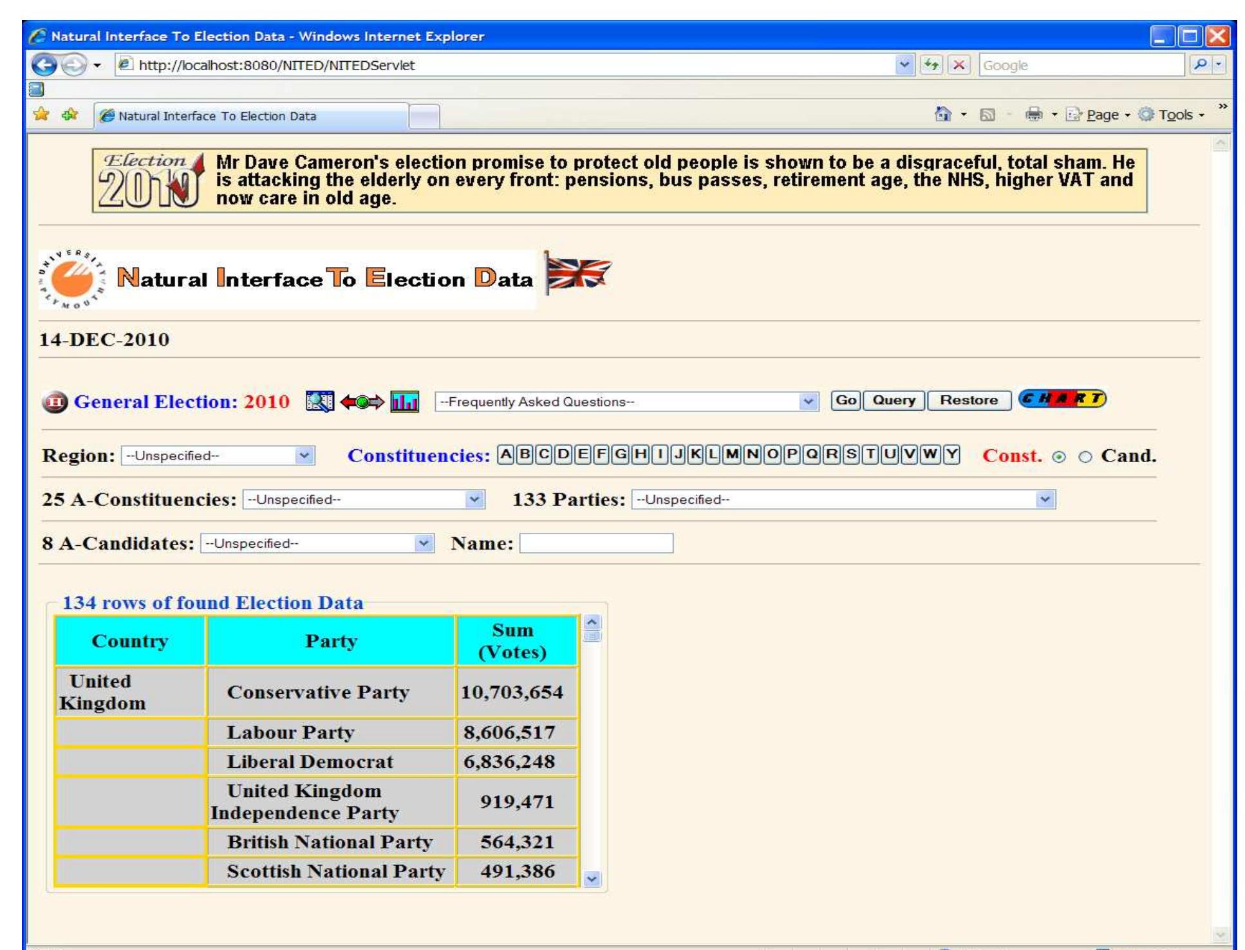Click the Scottish National Party row
This screenshot has width=1245, height=950.
[x=317, y=871]
